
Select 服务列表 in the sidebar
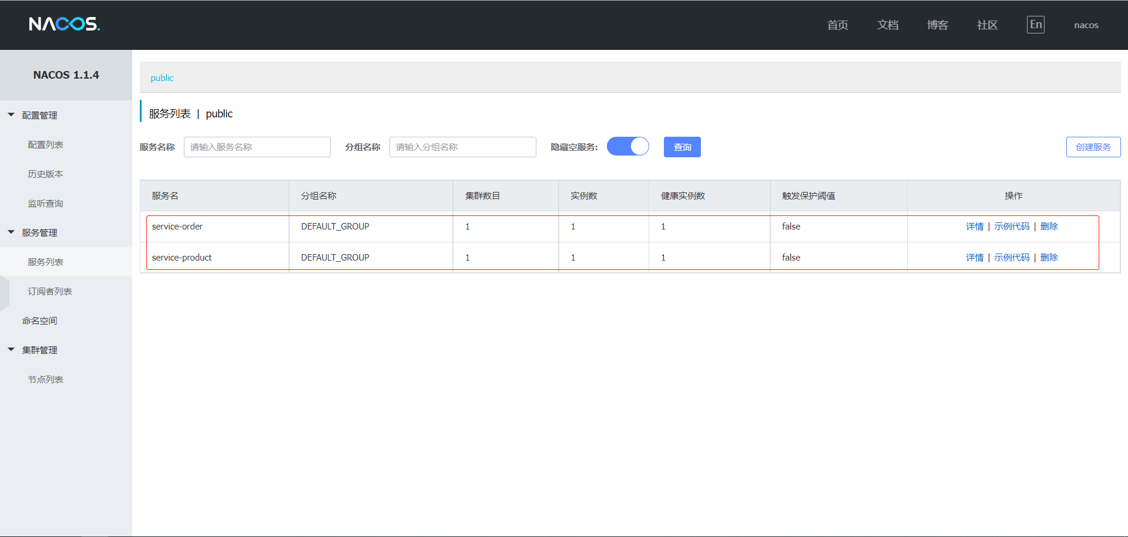(x=46, y=262)
